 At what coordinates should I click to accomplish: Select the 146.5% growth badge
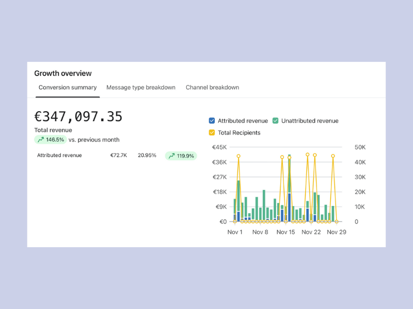pyautogui.click(x=51, y=140)
